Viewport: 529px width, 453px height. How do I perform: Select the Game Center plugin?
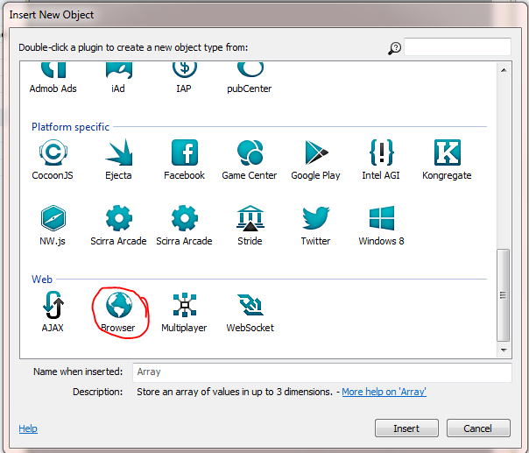click(250, 160)
